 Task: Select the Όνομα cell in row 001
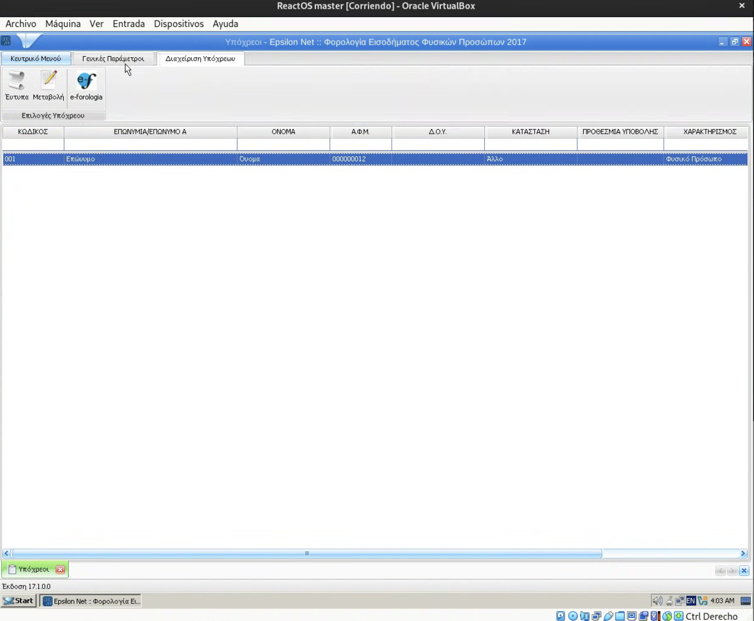coord(284,159)
